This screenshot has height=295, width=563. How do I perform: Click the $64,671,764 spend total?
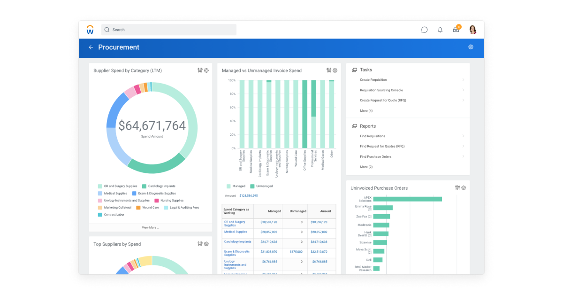(x=152, y=126)
